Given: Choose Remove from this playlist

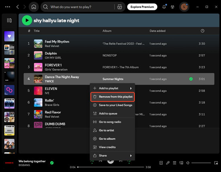Looking at the screenshot, I should coord(113,97).
